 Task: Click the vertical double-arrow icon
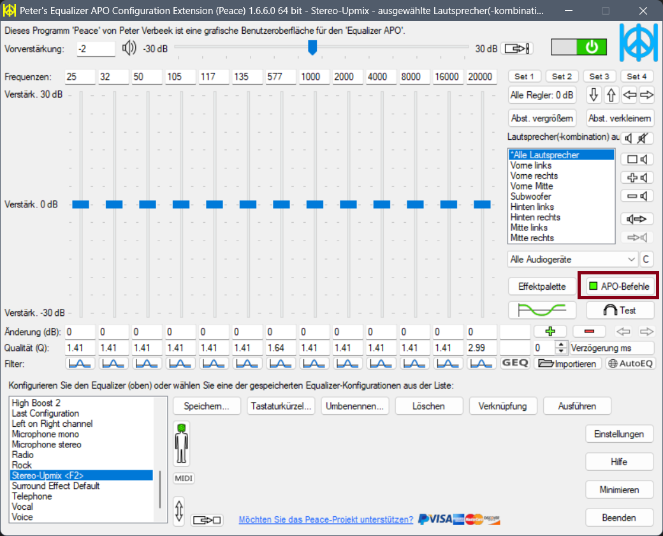click(179, 511)
